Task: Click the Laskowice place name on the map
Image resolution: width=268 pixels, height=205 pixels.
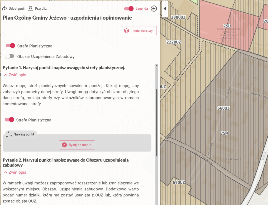Action: pyautogui.click(x=234, y=159)
